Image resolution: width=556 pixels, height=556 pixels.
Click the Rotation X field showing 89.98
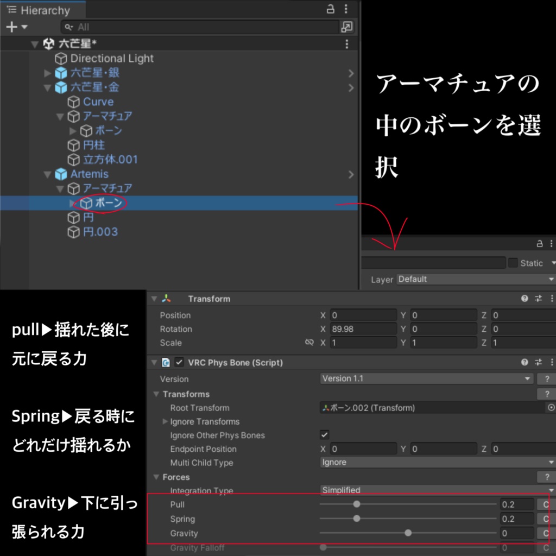[x=363, y=329]
